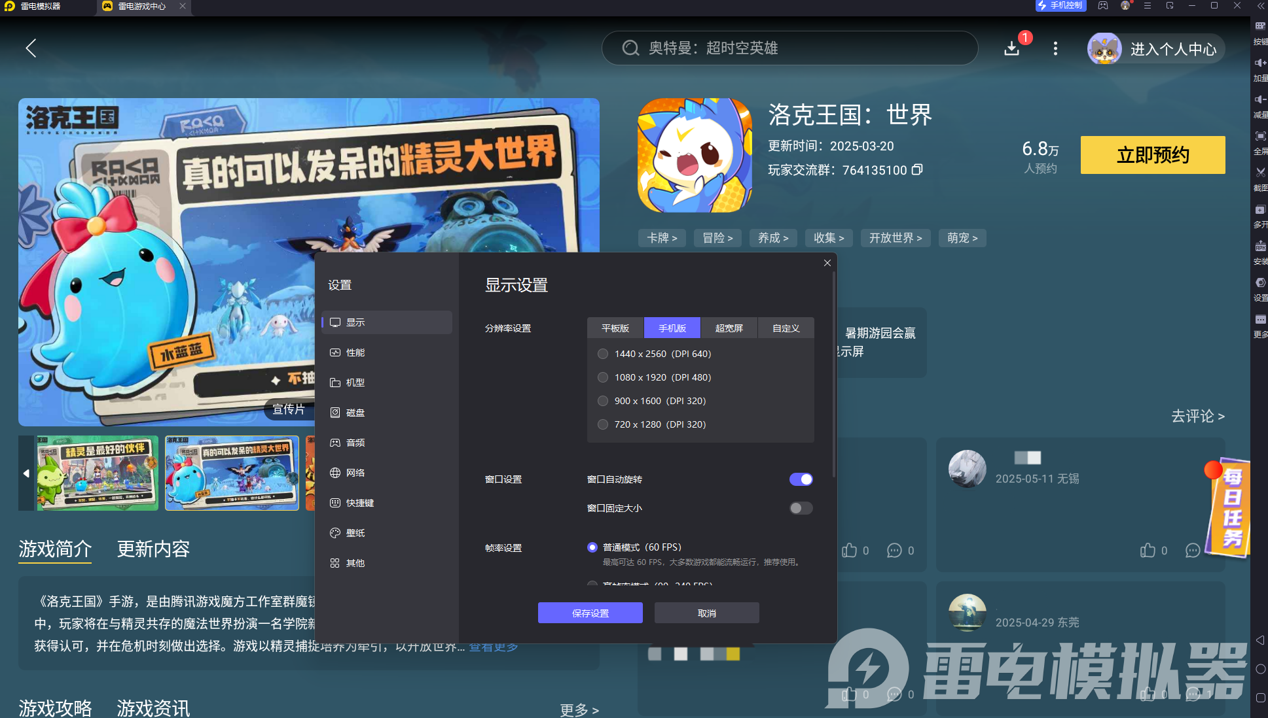The image size is (1268, 718).
Task: Switch to the 平板版 resolution tab
Action: tap(615, 328)
